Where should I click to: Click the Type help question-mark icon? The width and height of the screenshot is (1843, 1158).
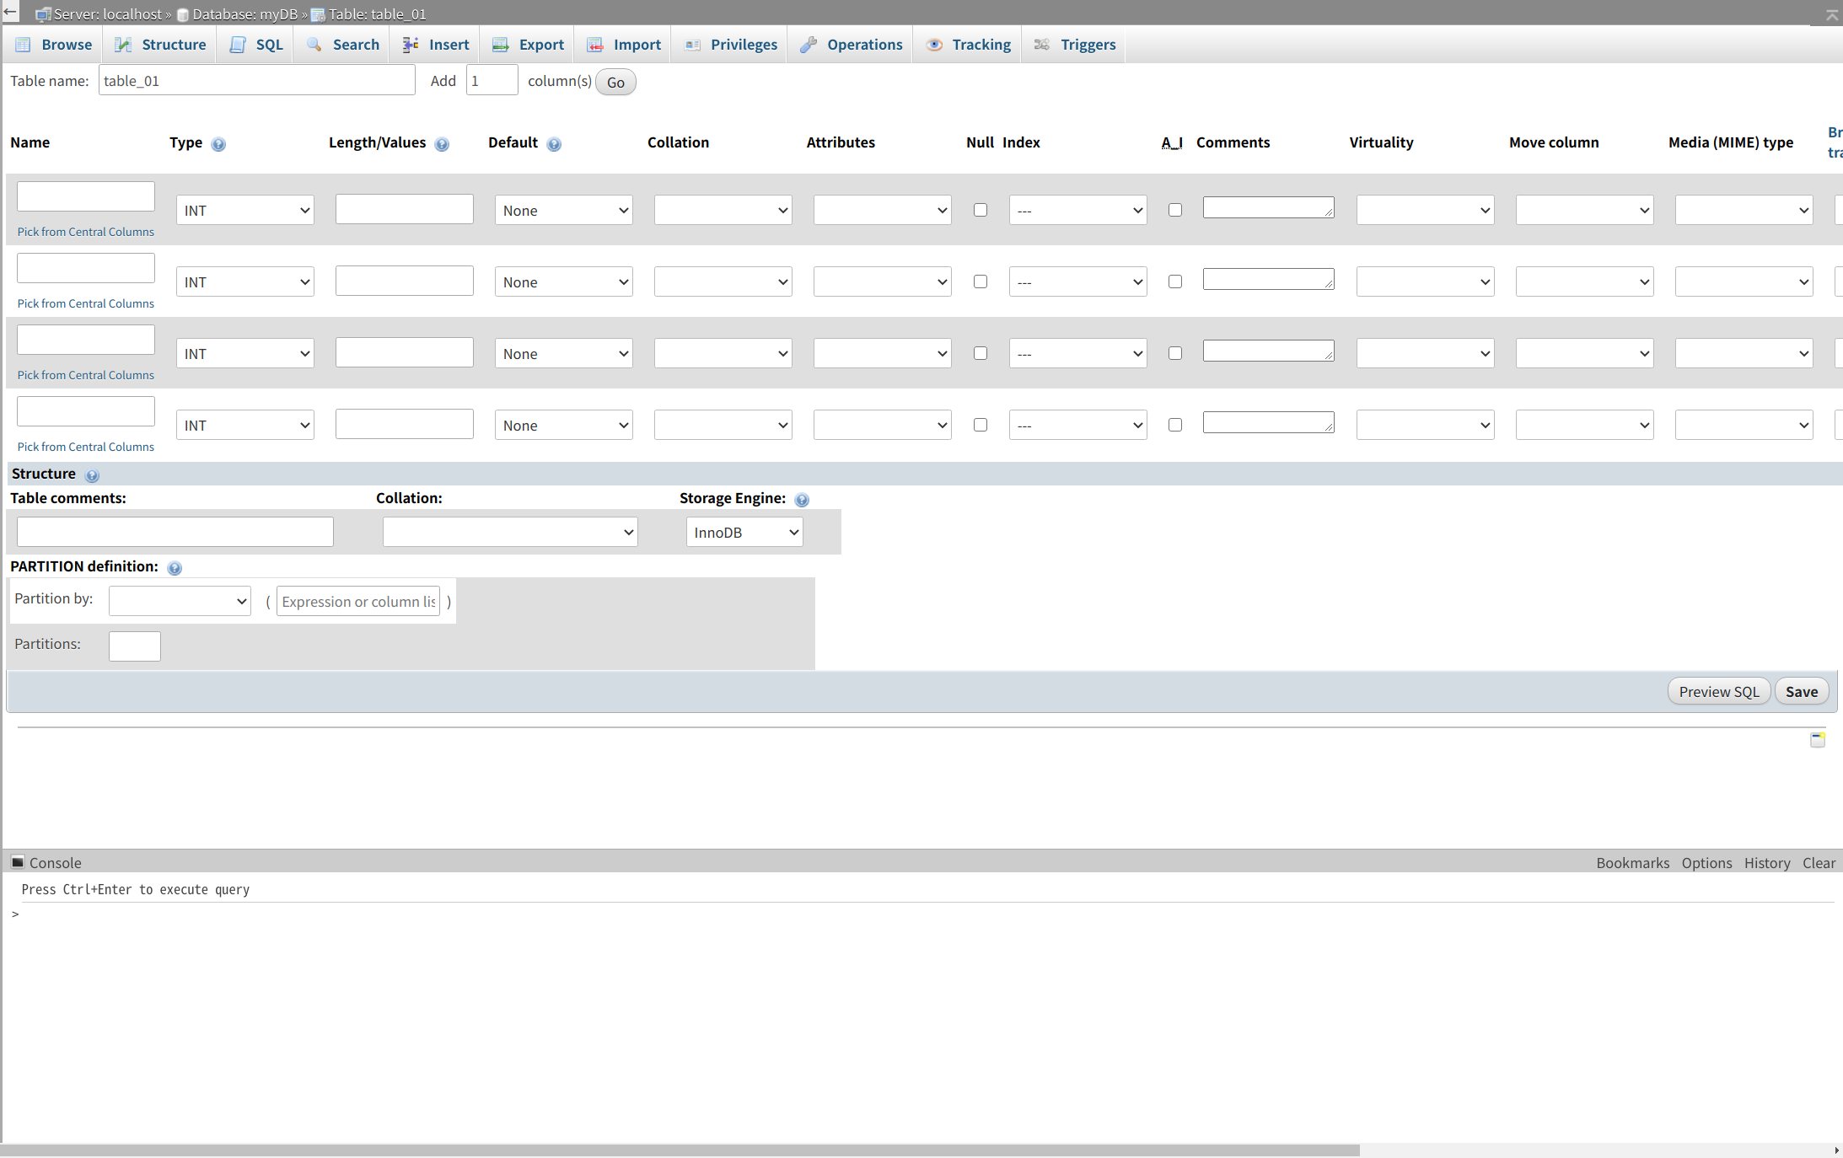point(218,144)
